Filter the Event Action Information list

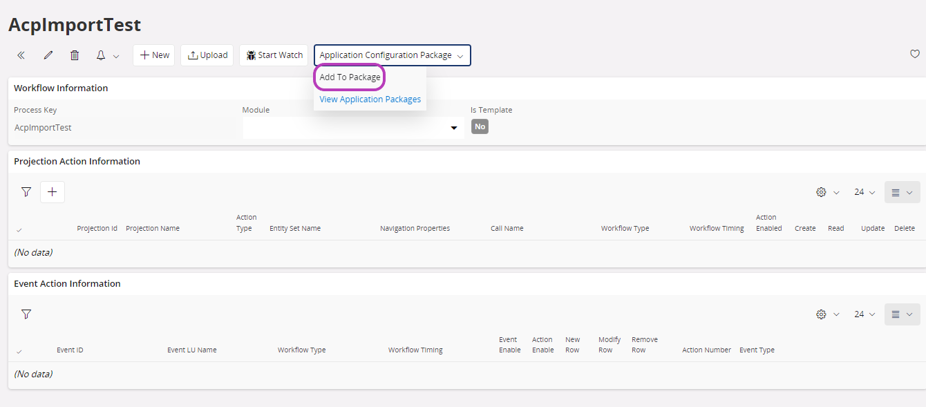(x=26, y=314)
